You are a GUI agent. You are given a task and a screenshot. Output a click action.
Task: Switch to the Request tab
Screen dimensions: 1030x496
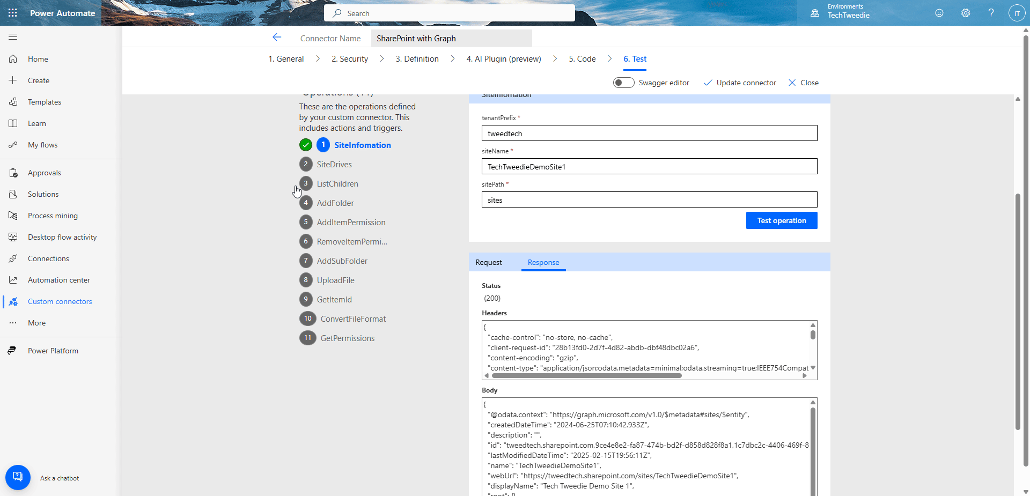pyautogui.click(x=488, y=262)
